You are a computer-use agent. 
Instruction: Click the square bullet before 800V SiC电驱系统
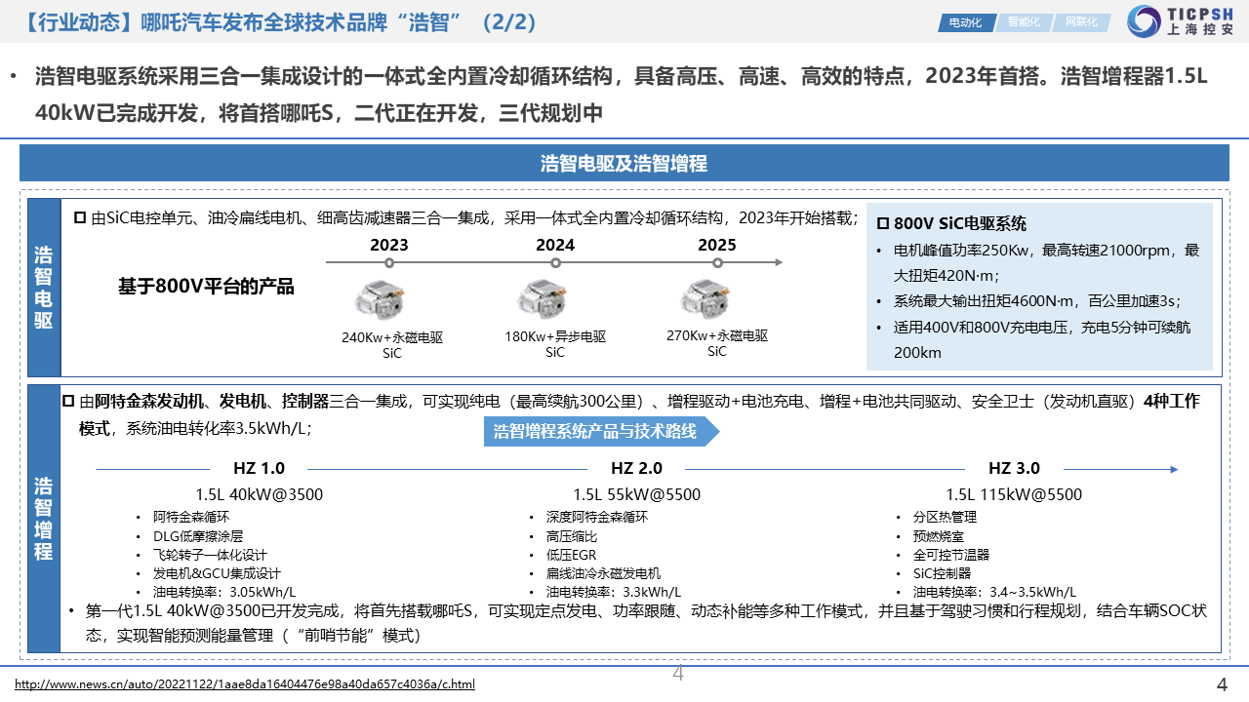tap(883, 223)
